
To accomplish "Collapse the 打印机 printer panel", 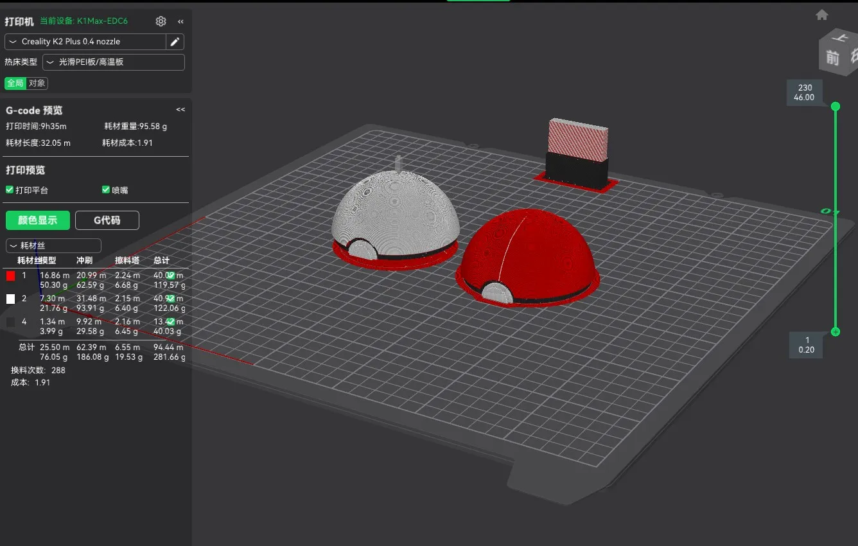I will point(180,21).
